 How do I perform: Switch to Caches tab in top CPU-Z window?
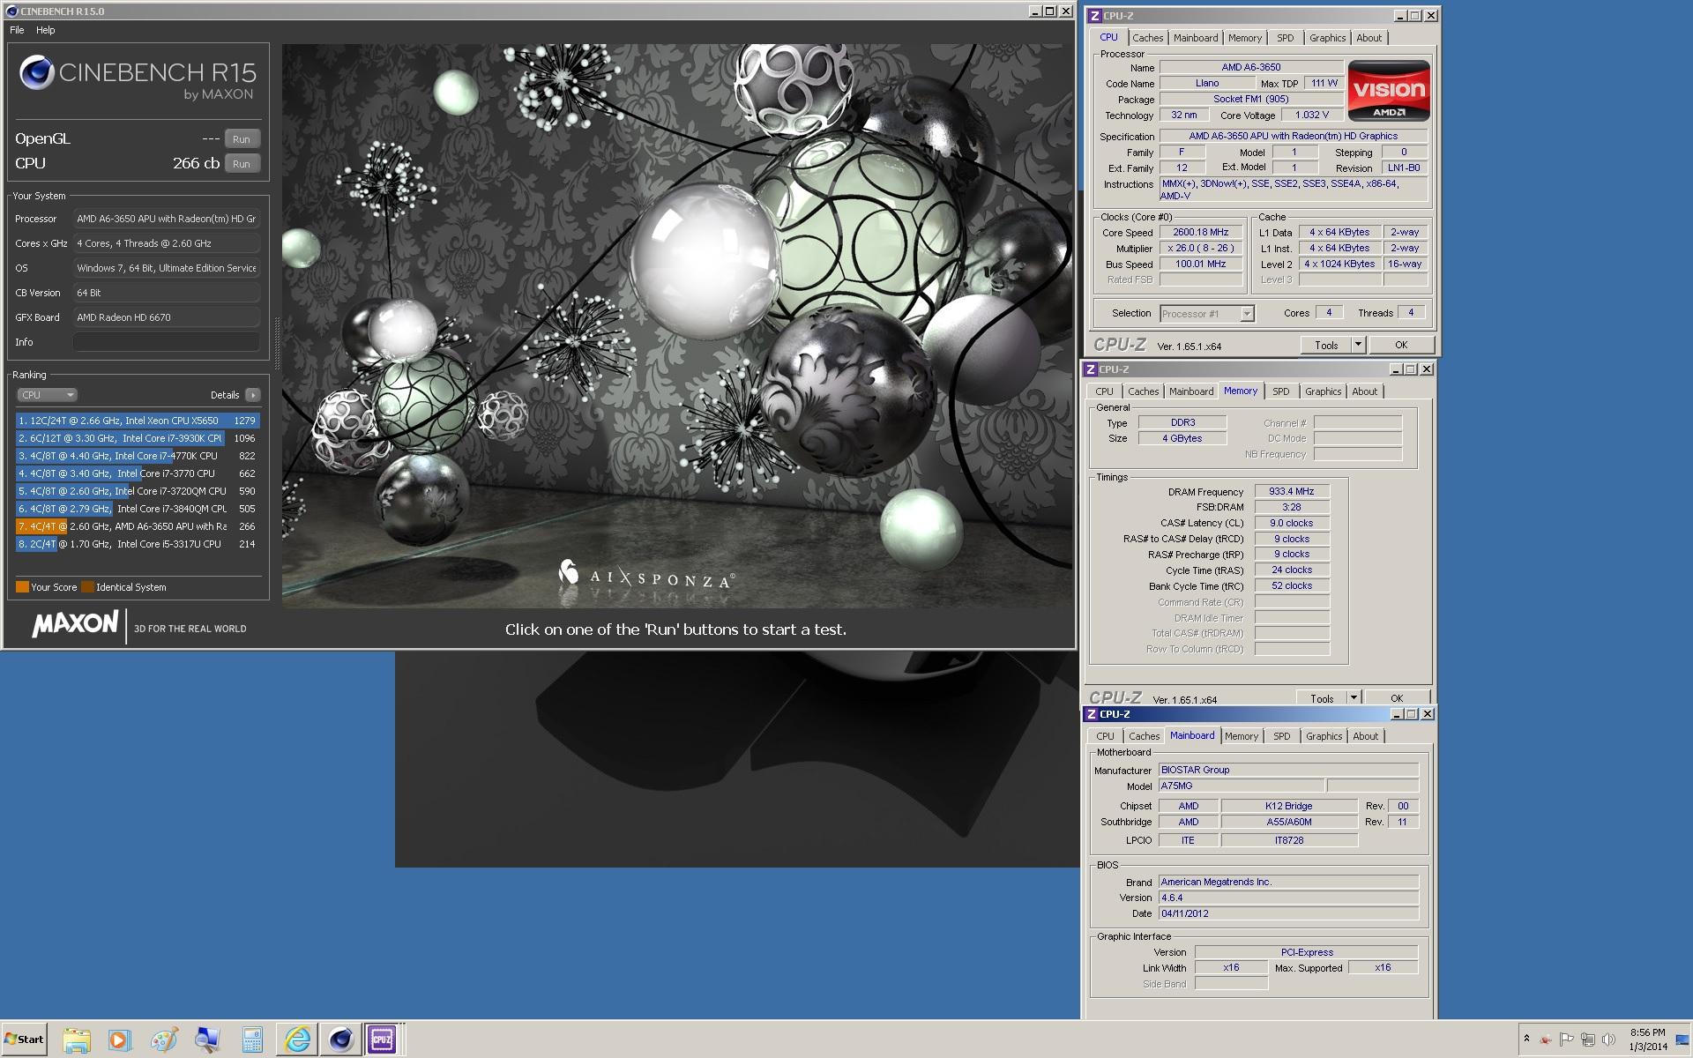1147,38
